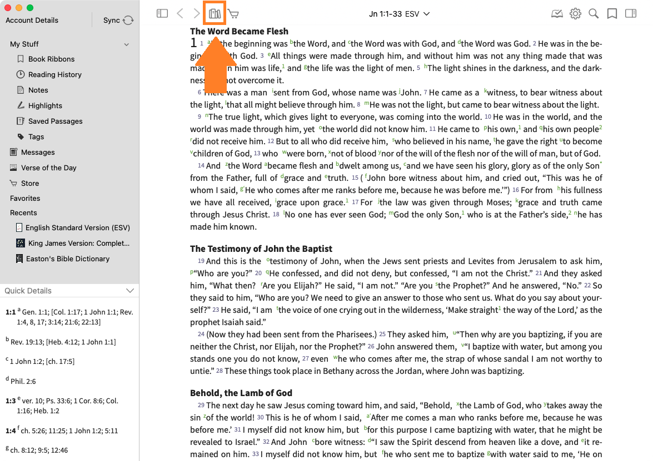The height and width of the screenshot is (461, 653).
Task: Open Reading History in sidebar
Action: [x=54, y=74]
